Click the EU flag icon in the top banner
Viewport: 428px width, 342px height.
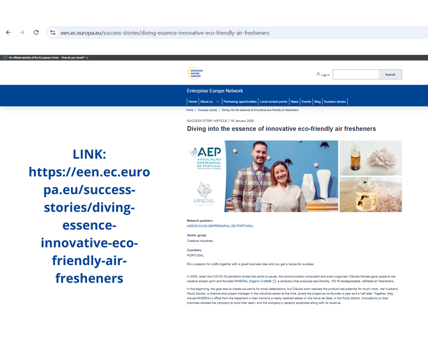tap(5, 58)
